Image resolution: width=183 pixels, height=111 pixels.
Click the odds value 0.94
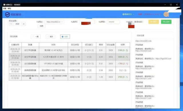[101, 70]
